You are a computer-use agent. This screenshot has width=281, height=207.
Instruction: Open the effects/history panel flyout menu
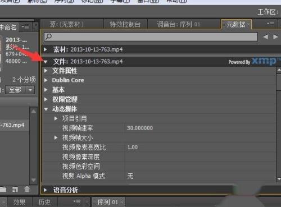point(77,201)
